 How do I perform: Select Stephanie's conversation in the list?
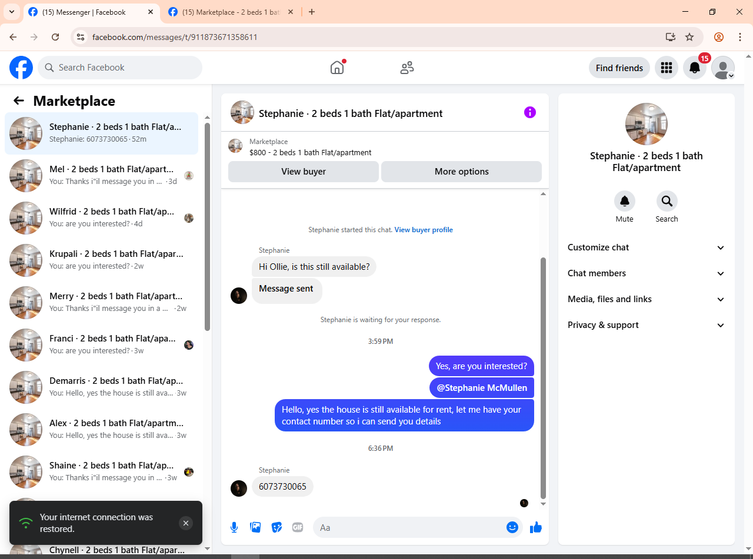pyautogui.click(x=102, y=133)
